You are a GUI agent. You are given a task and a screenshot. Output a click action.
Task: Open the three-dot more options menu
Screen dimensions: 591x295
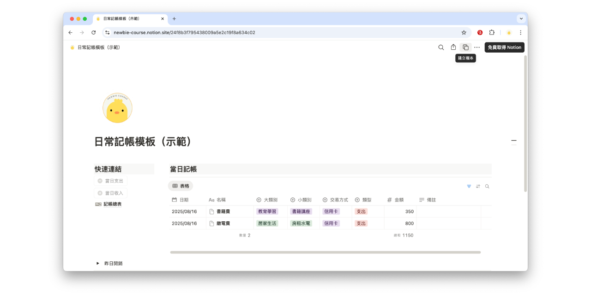pos(477,47)
